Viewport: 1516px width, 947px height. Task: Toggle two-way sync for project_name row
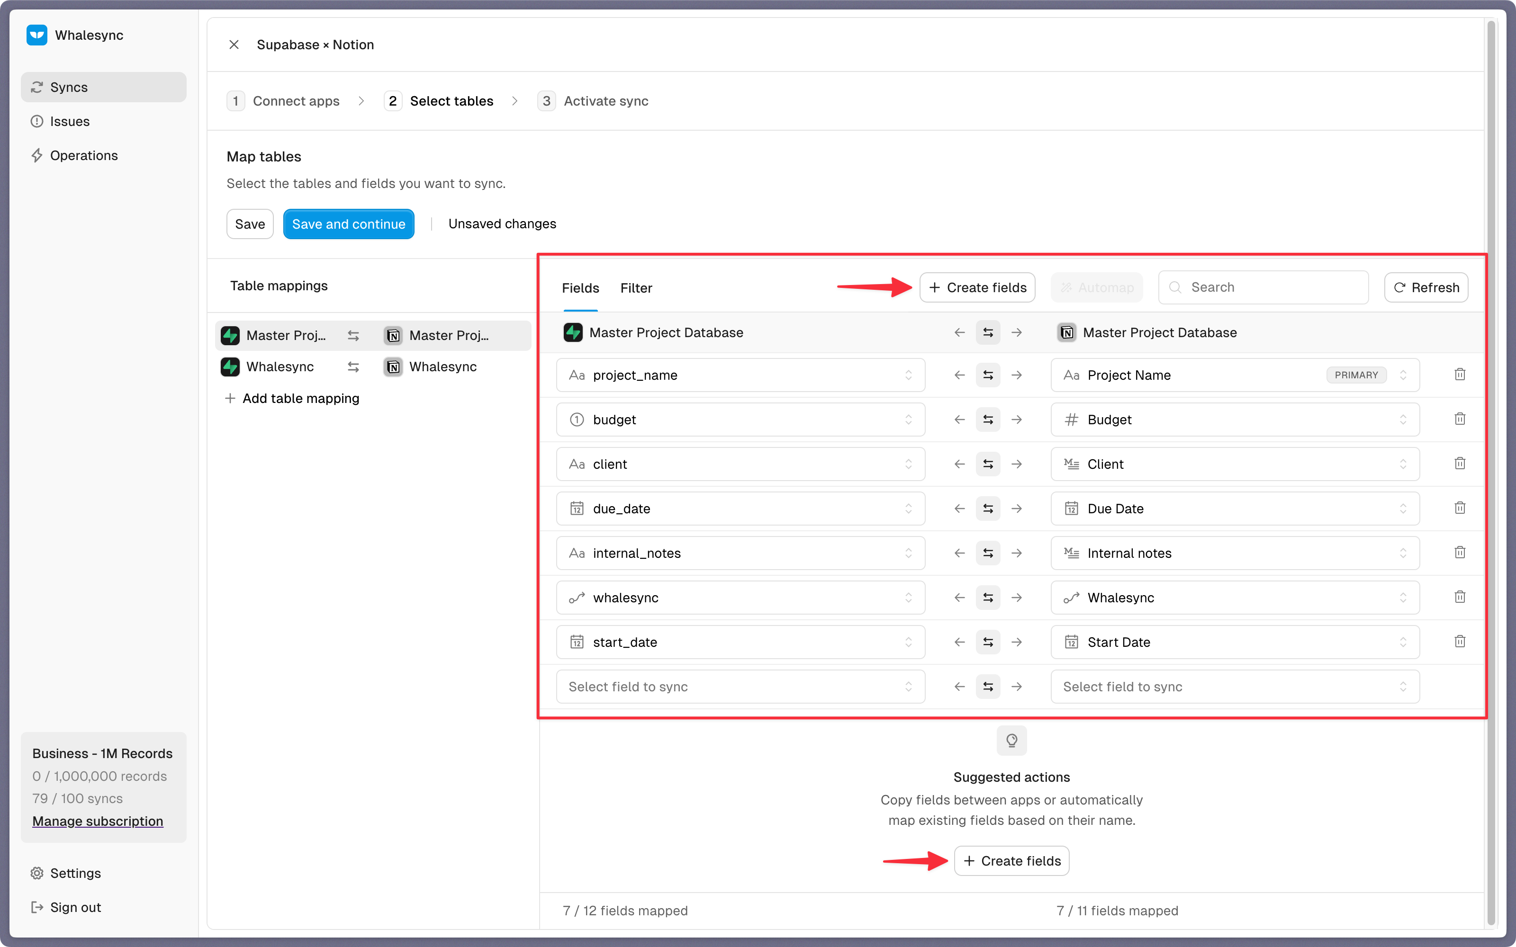(988, 375)
